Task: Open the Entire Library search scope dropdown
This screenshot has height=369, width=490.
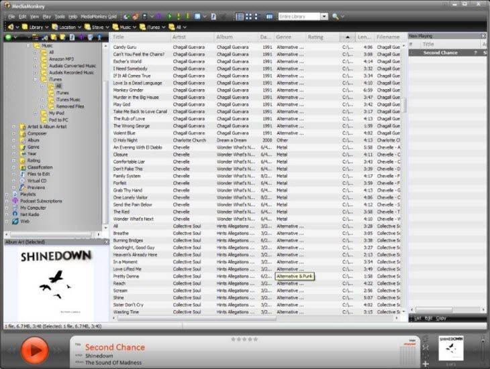Action: [x=324, y=17]
